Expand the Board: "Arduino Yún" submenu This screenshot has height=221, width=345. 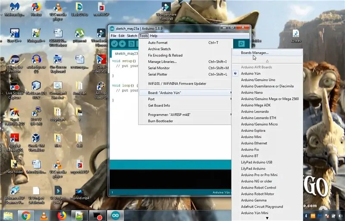(185, 93)
